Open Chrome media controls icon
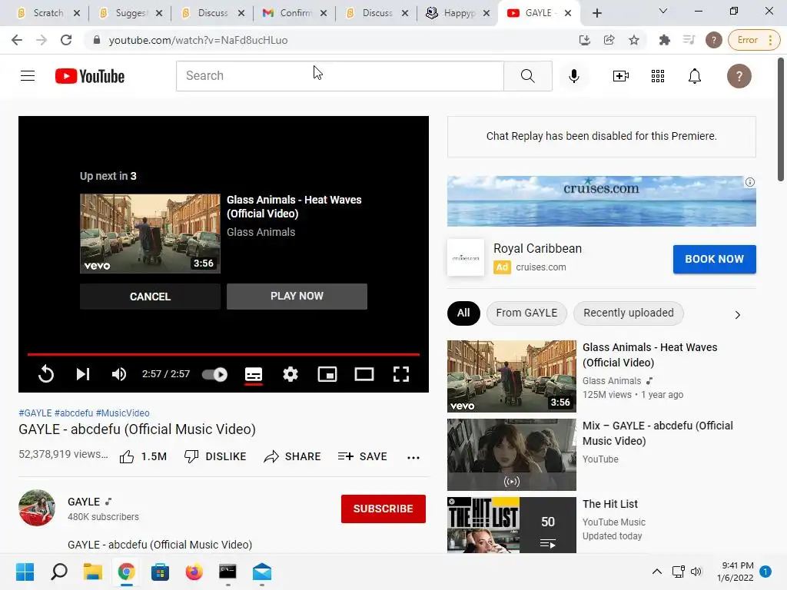 689,40
